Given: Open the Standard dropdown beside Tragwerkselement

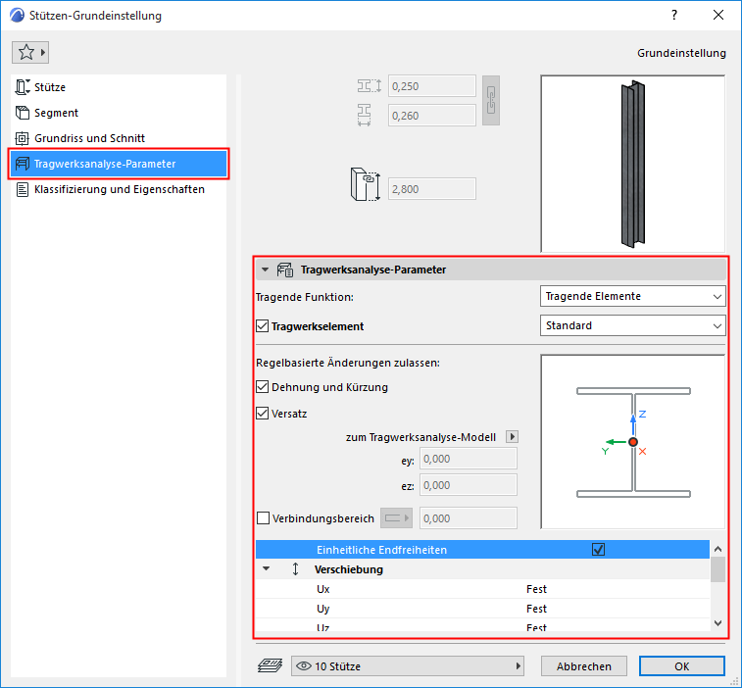Looking at the screenshot, I should [632, 325].
